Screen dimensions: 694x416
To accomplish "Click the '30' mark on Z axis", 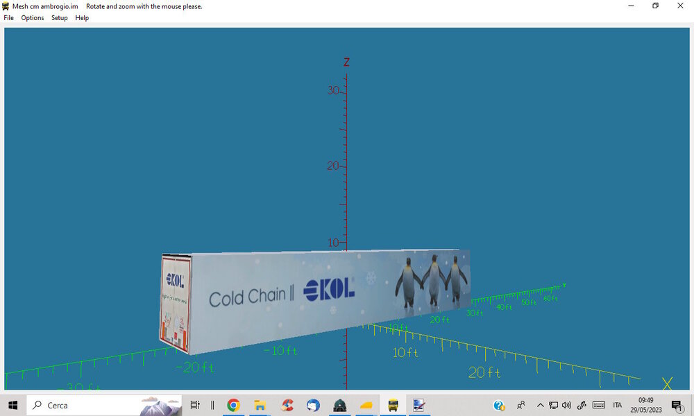I will pos(333,90).
